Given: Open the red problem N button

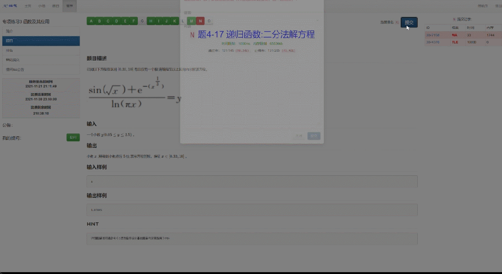Looking at the screenshot, I should [x=200, y=21].
